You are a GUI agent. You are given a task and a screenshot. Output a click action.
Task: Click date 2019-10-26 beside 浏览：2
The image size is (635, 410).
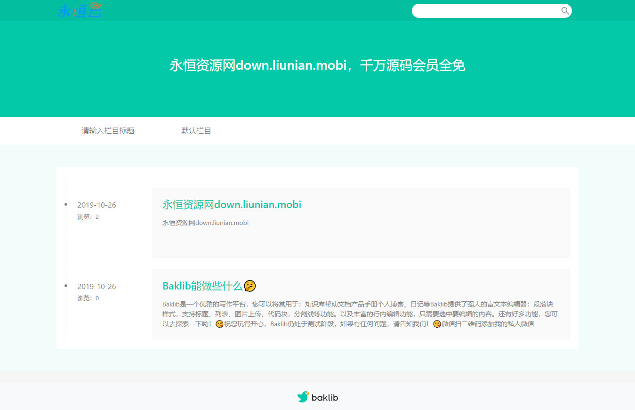click(x=96, y=205)
